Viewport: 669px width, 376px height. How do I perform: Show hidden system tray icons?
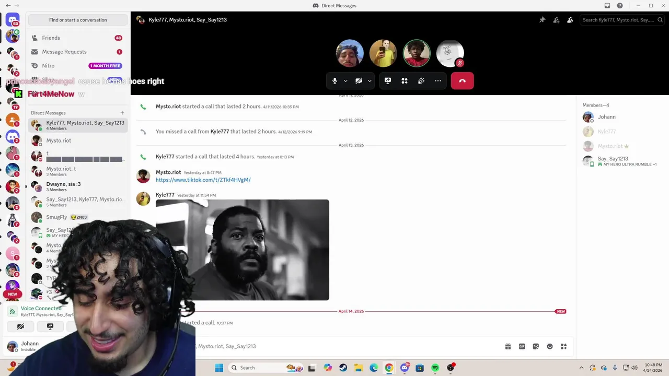(x=581, y=368)
